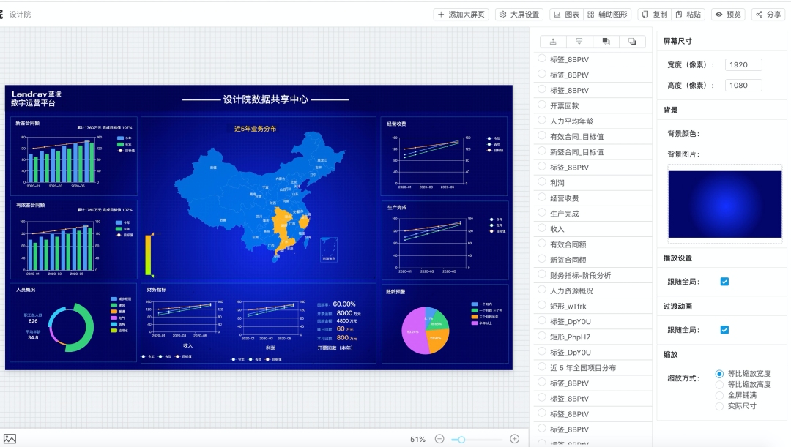Image resolution: width=791 pixels, height=447 pixels.
Task: Click the 财务指标-阶段分析 layer in list
Action: (x=580, y=275)
